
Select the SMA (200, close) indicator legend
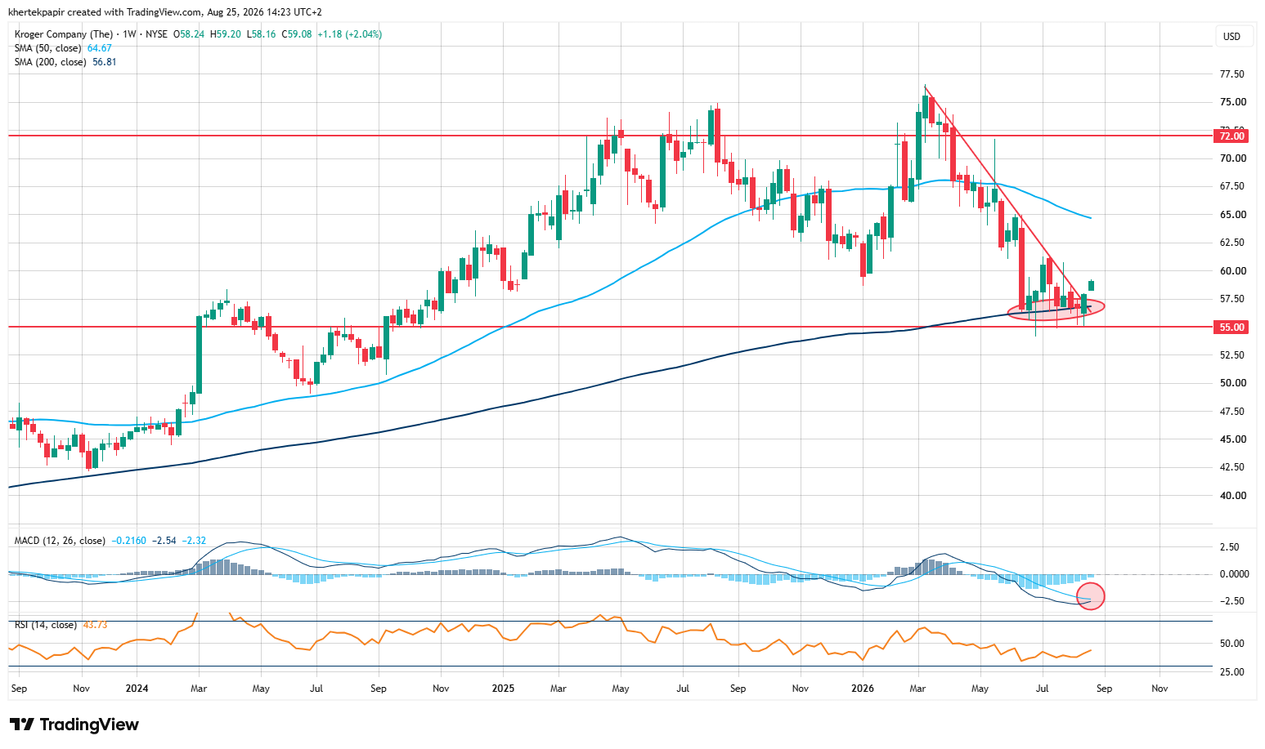pos(51,62)
